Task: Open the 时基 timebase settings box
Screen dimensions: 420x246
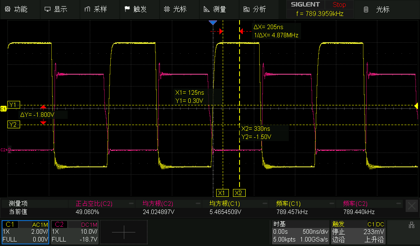Action: point(300,232)
